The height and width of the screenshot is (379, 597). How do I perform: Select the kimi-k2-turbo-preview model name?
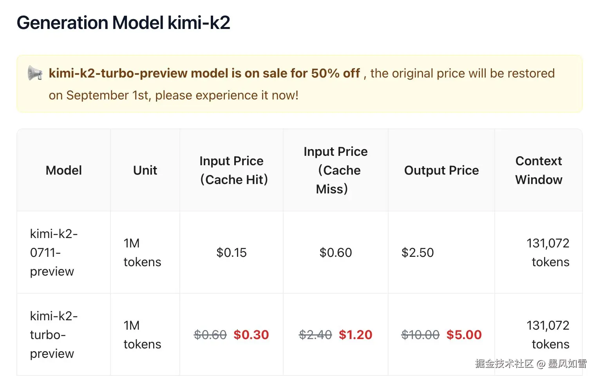click(54, 335)
